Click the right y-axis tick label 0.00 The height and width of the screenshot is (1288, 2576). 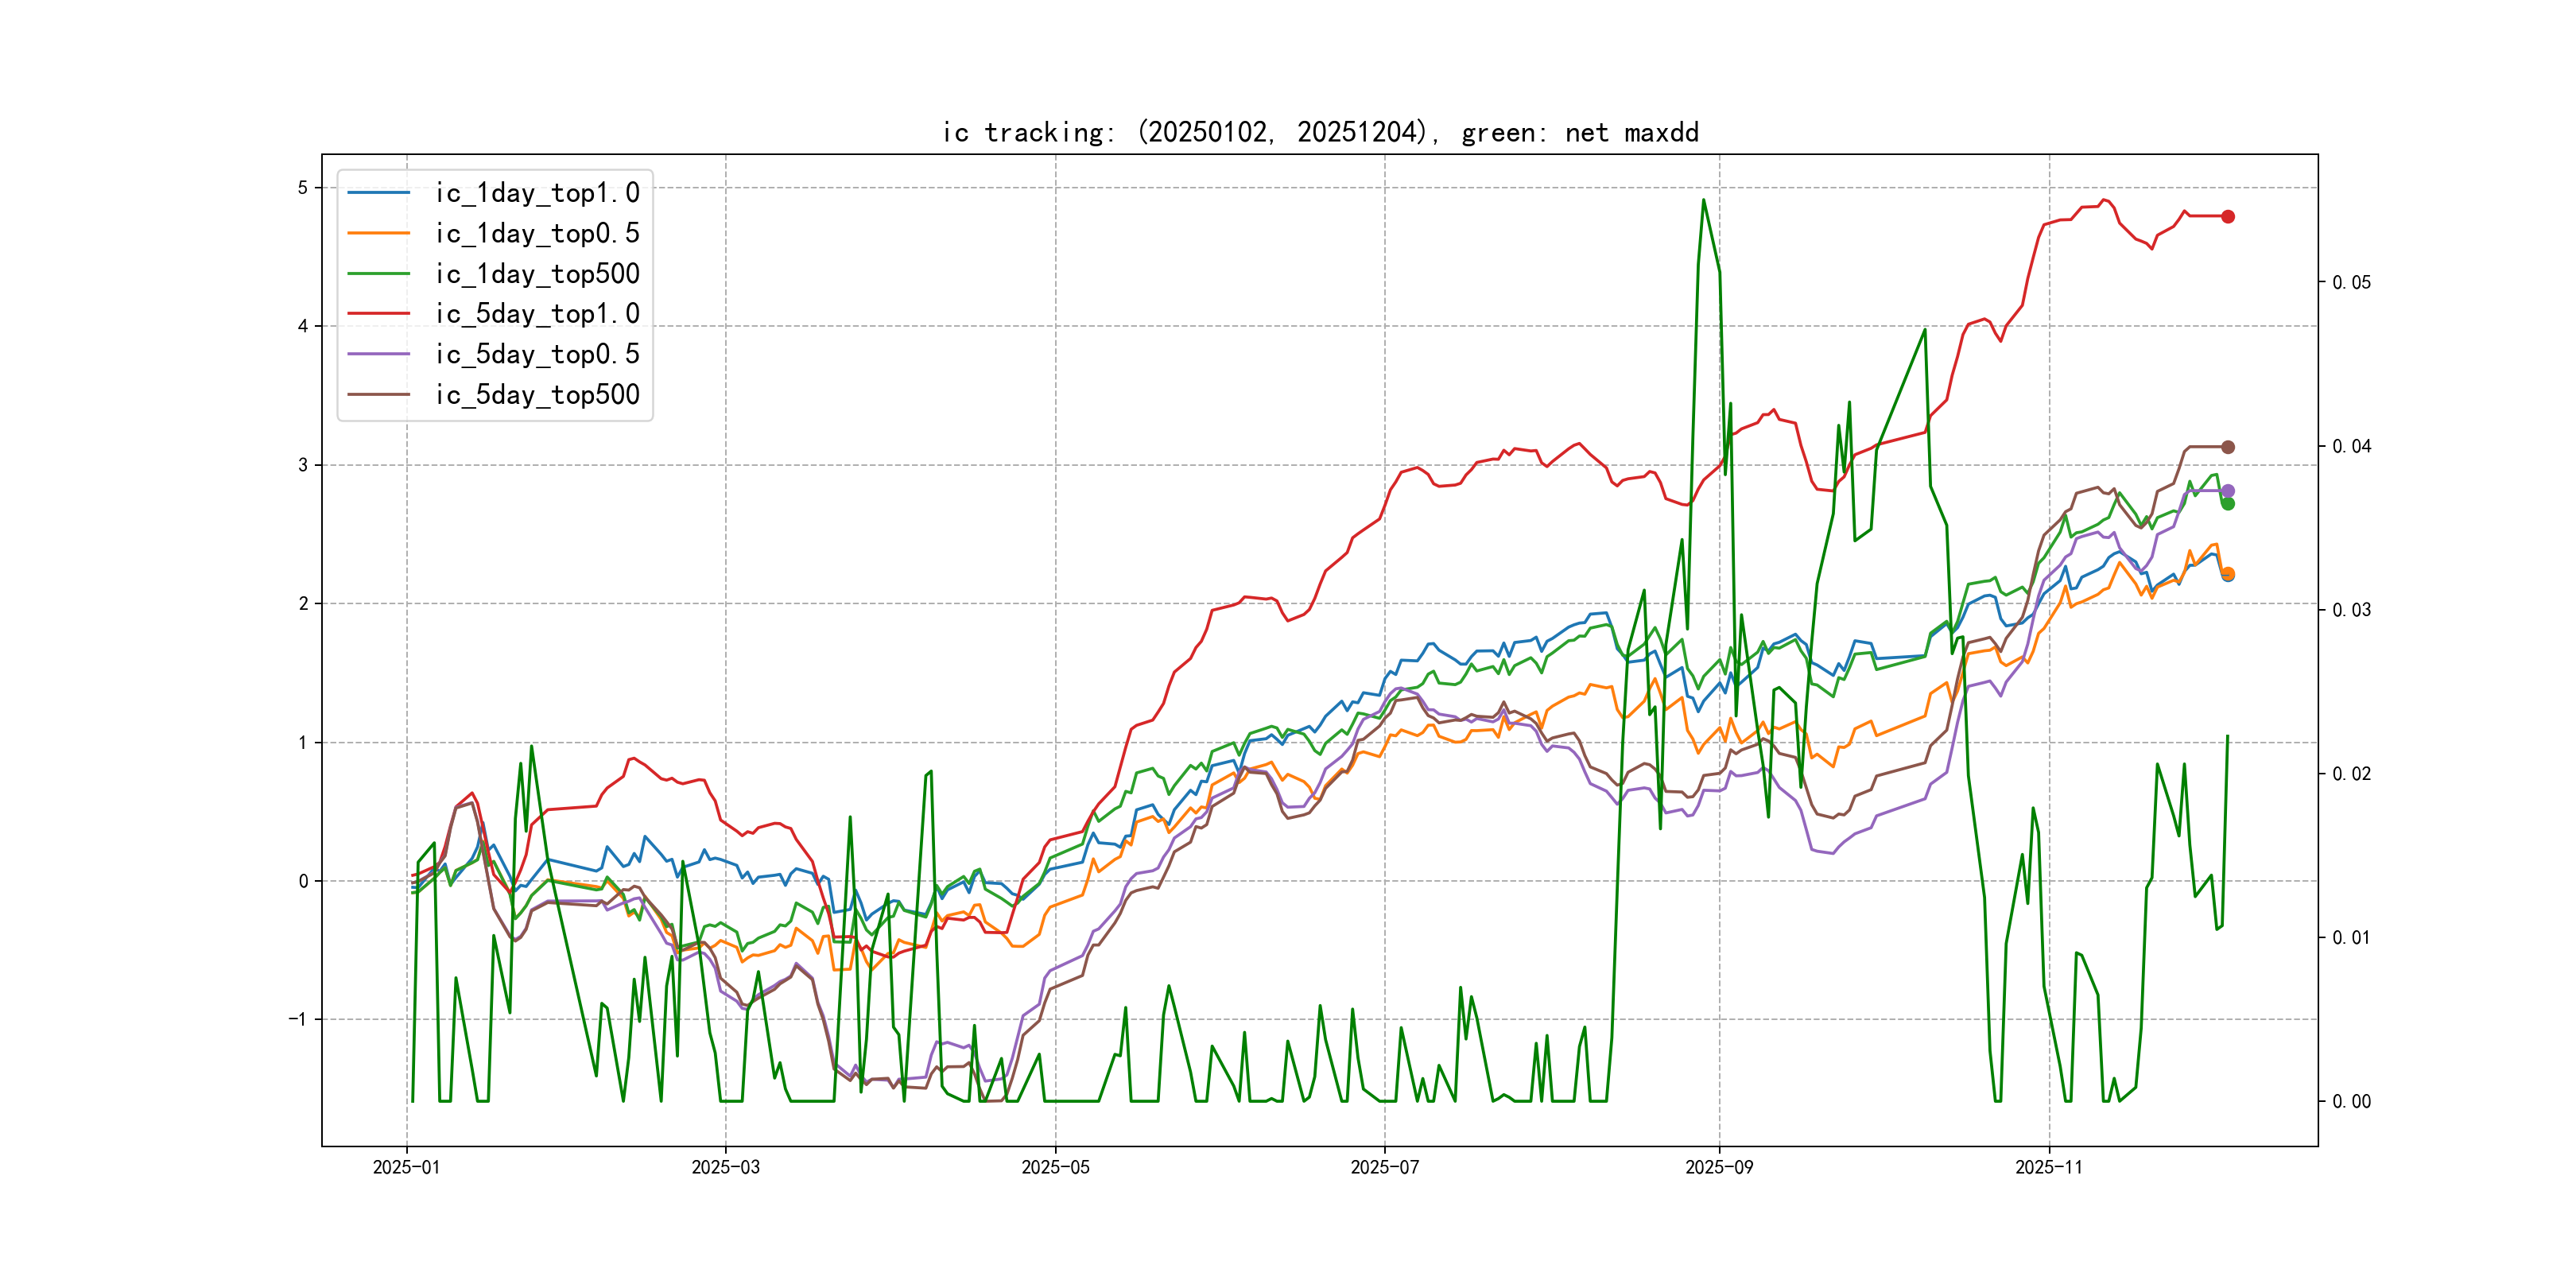(x=2350, y=1102)
